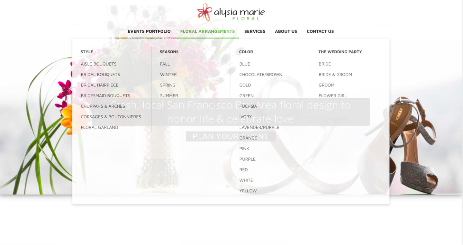Browse Aisle Bouquets arrangements
The width and height of the screenshot is (463, 245).
click(x=99, y=64)
